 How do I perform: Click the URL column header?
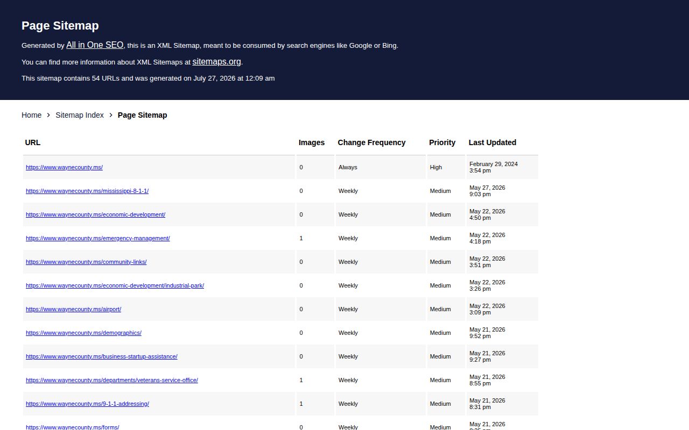pos(159,142)
